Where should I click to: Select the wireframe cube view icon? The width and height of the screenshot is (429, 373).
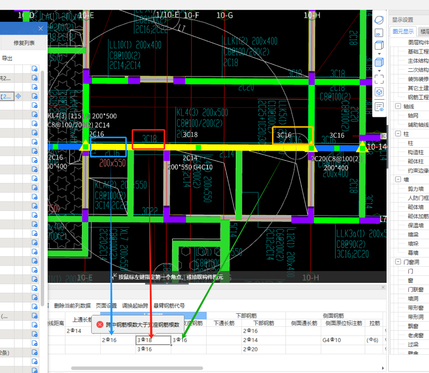coord(379,45)
